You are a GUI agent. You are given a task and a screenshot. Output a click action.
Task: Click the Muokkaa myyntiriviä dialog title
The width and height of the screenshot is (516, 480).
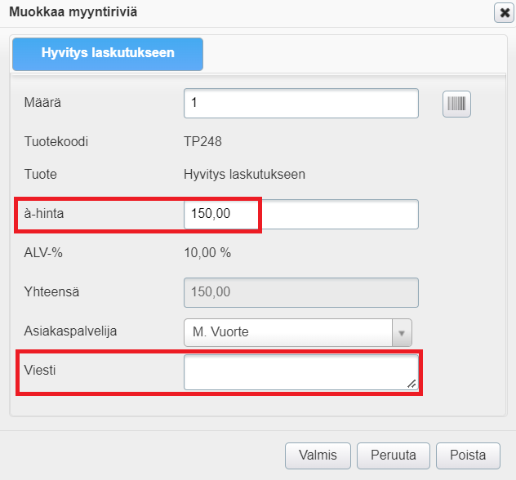pyautogui.click(x=72, y=11)
